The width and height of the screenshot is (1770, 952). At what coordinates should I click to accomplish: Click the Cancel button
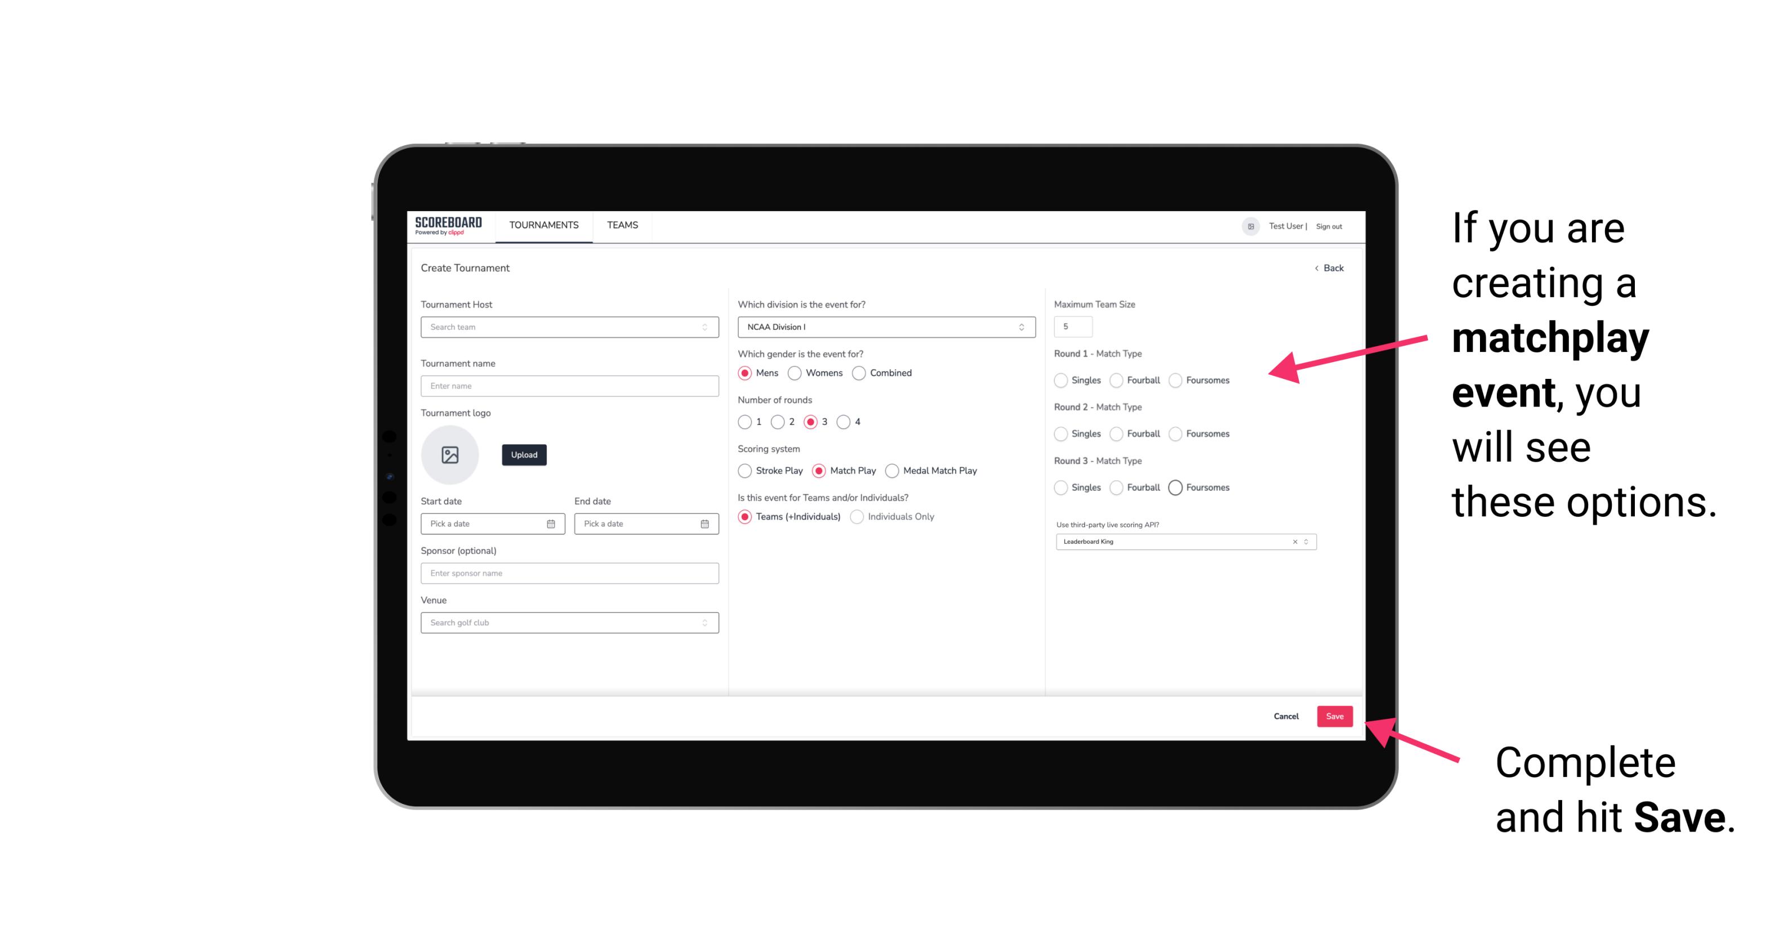click(x=1286, y=716)
